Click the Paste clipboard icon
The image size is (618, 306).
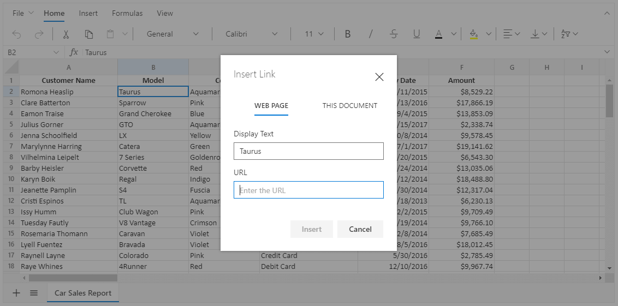[110, 34]
